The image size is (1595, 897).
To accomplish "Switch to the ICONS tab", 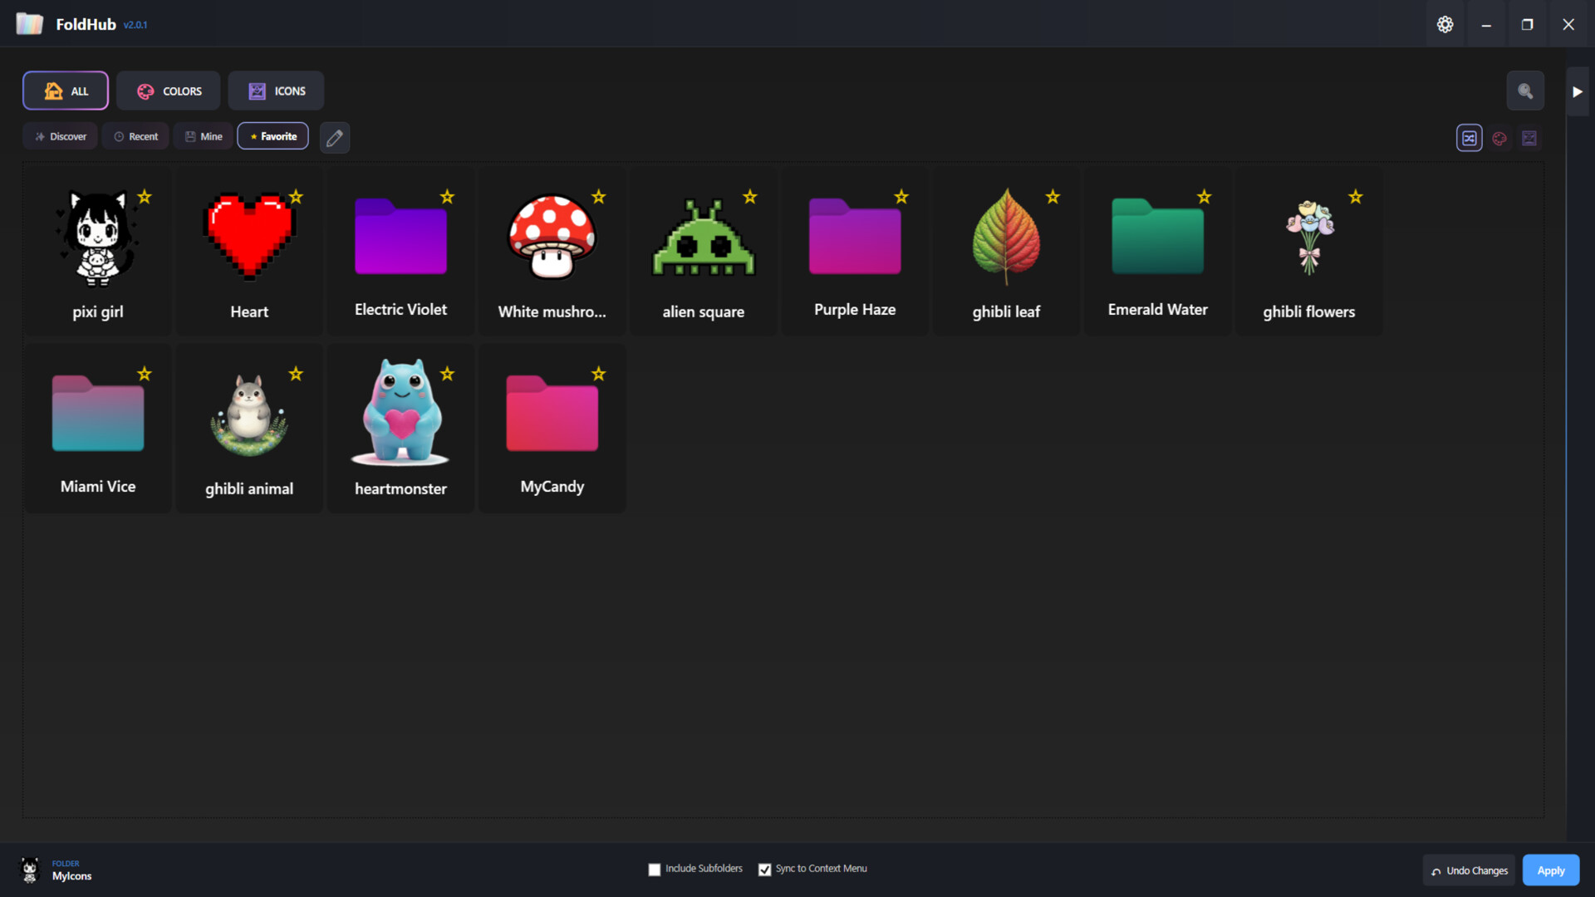I will pyautogui.click(x=276, y=91).
